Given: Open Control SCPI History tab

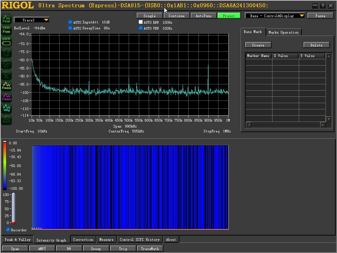Looking at the screenshot, I should pos(140,239).
